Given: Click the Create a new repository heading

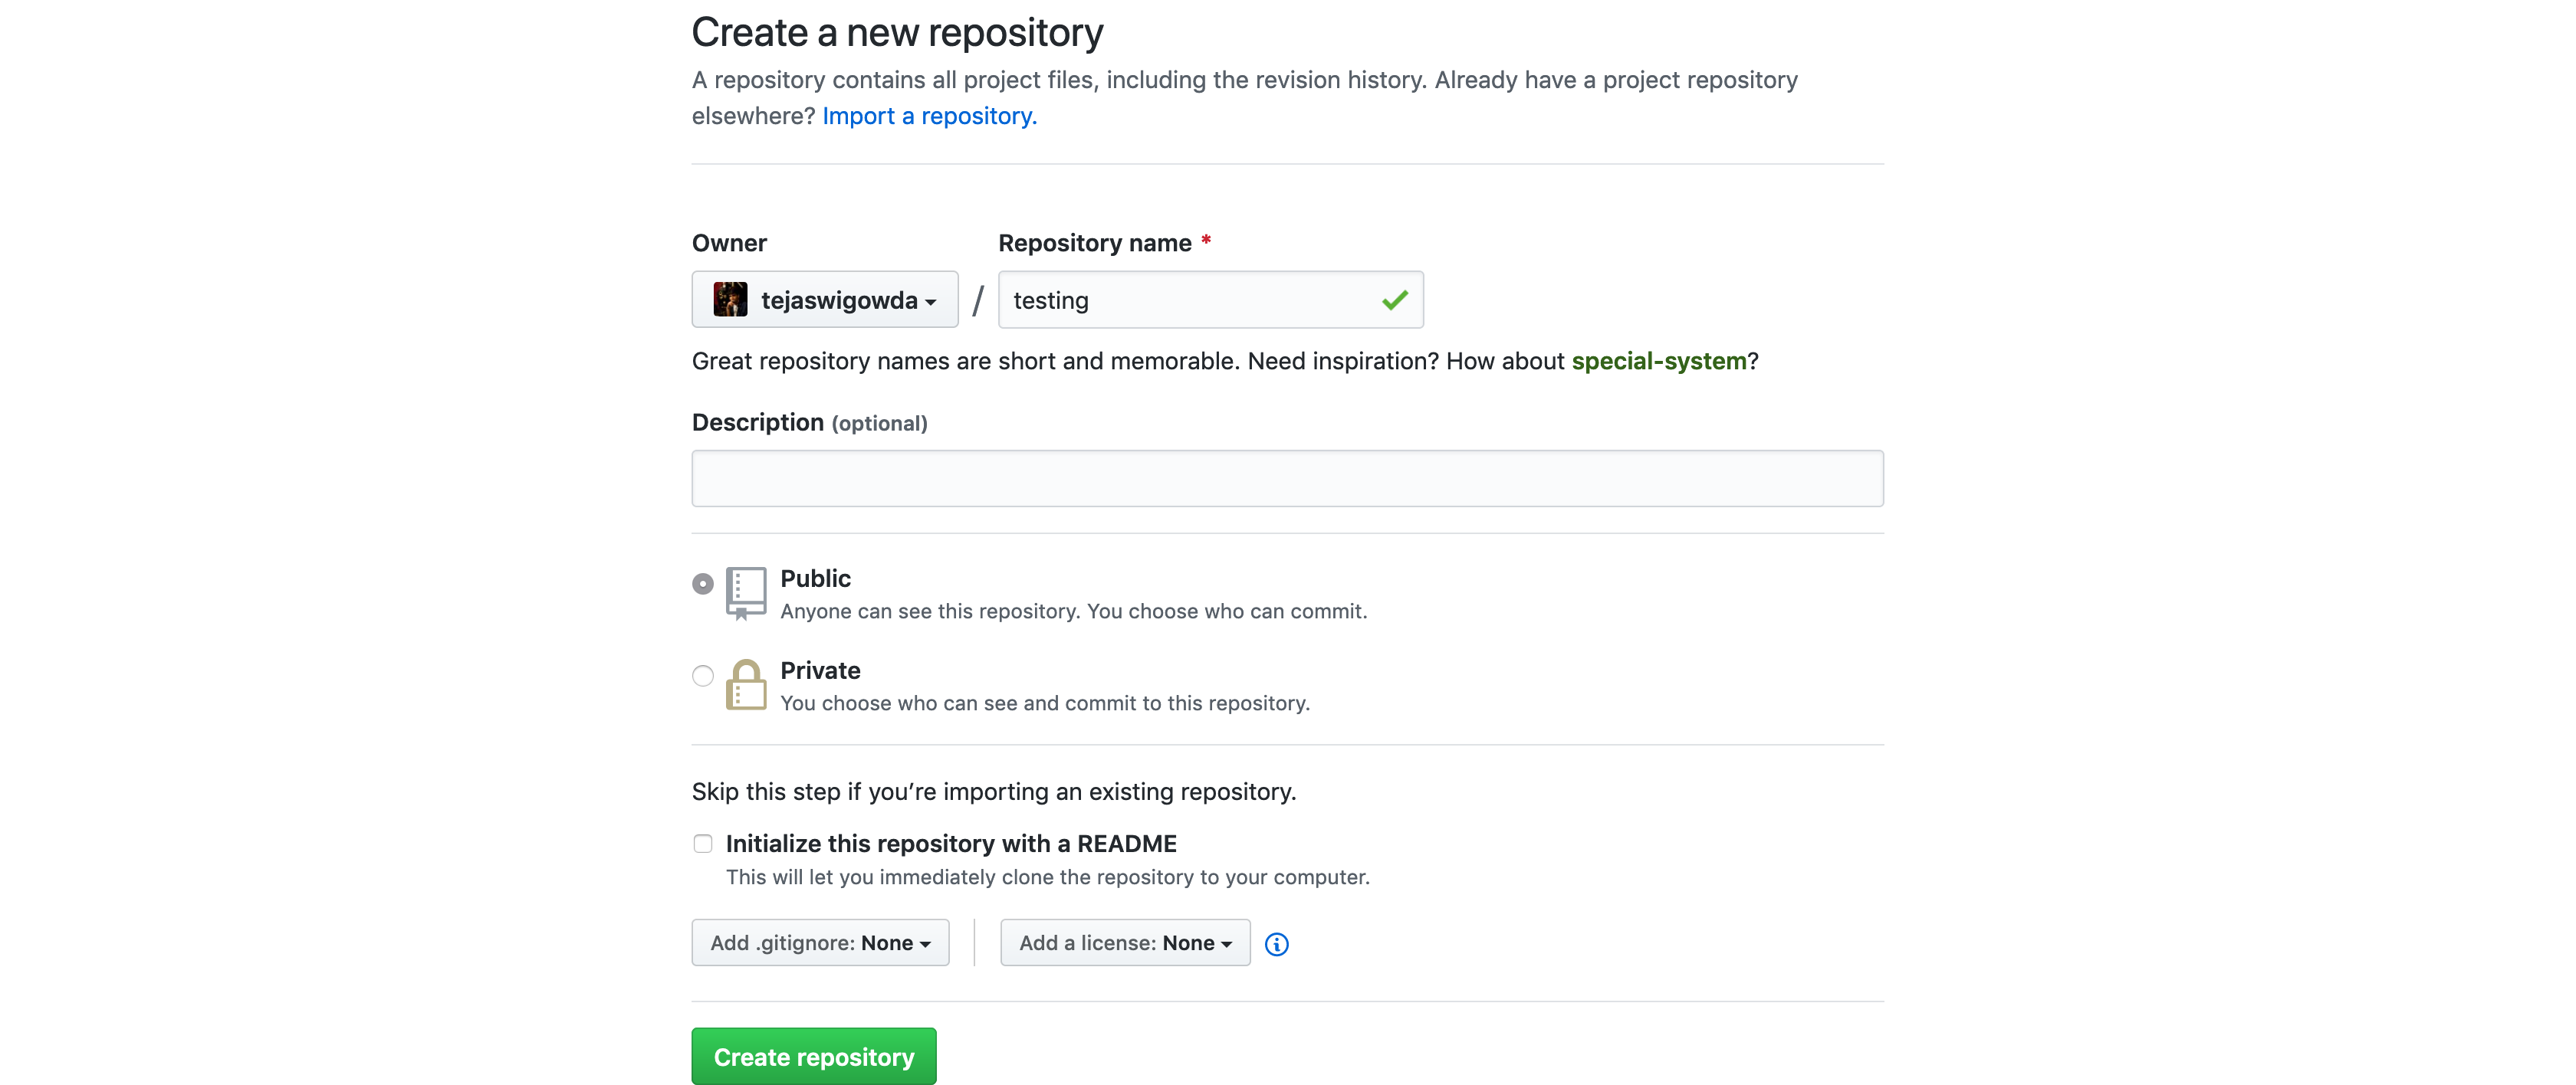Looking at the screenshot, I should pos(897,32).
